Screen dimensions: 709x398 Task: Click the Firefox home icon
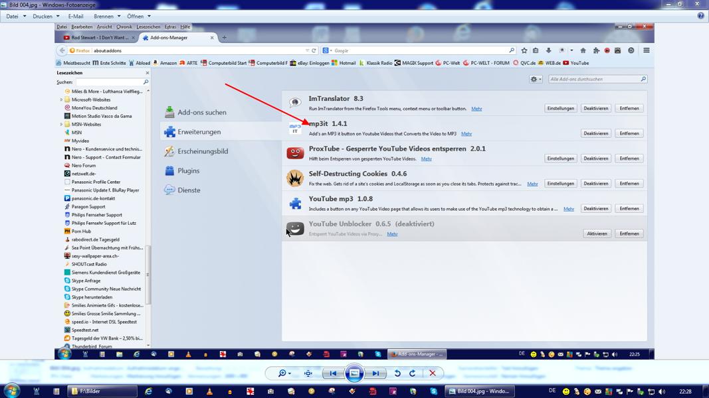583,50
